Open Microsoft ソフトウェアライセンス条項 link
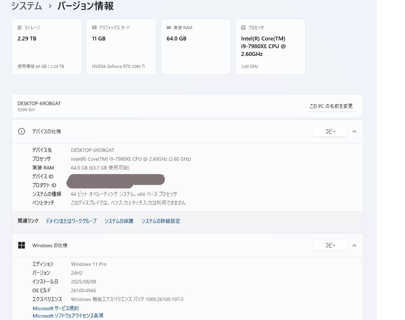The height and width of the screenshot is (320, 405). tap(68, 315)
